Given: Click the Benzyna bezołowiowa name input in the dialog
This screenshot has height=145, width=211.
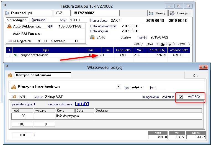Looking at the screenshot, I should click(x=43, y=75).
